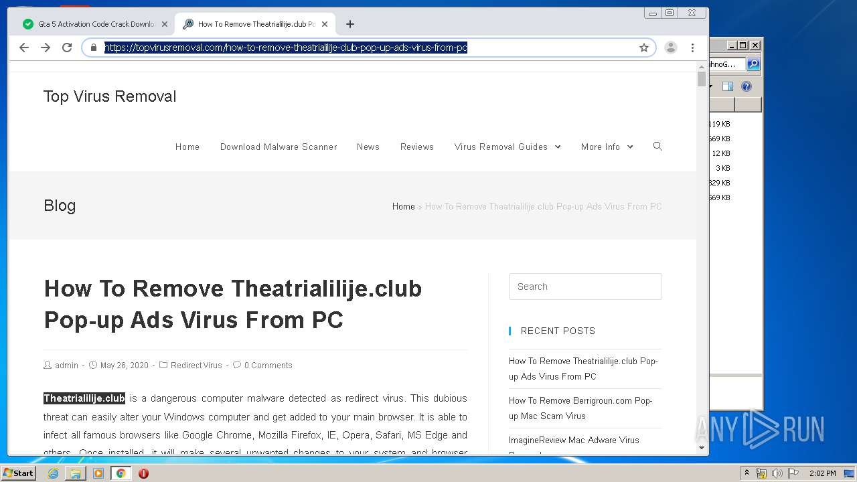Open Download Malware Scanner menu item
The image size is (857, 482).
pos(279,147)
